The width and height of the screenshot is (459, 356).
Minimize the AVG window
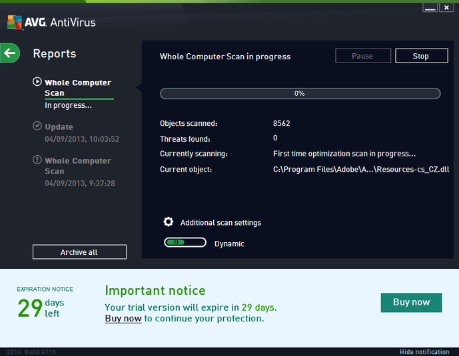click(430, 7)
